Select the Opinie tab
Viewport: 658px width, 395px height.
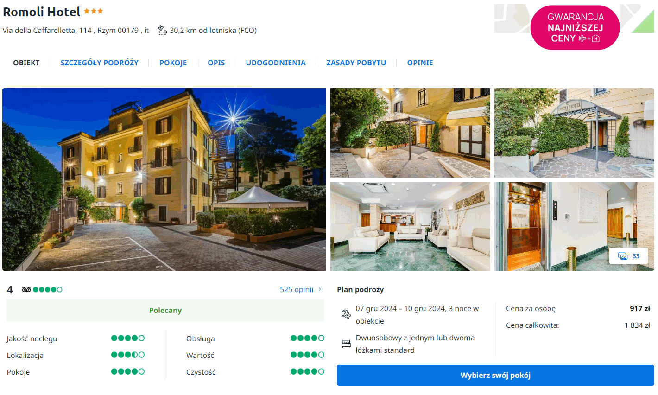point(420,63)
